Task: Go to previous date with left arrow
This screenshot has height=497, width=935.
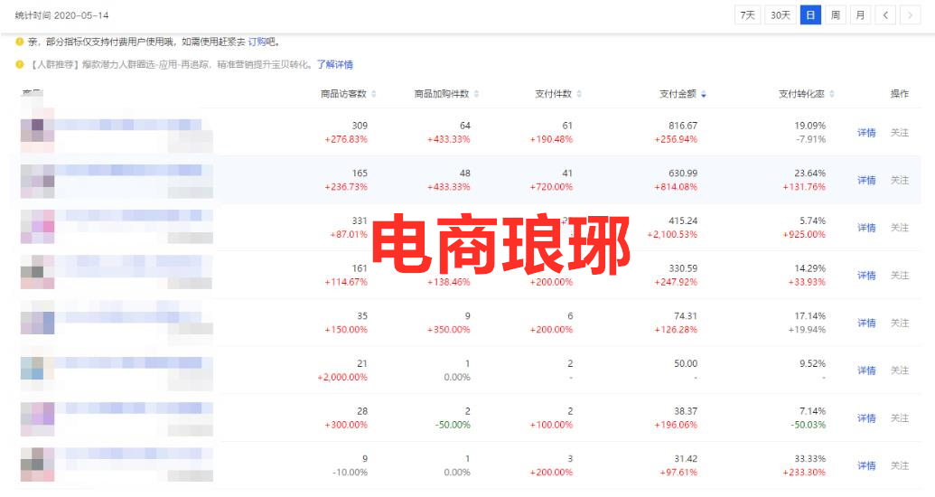Action: pos(885,15)
